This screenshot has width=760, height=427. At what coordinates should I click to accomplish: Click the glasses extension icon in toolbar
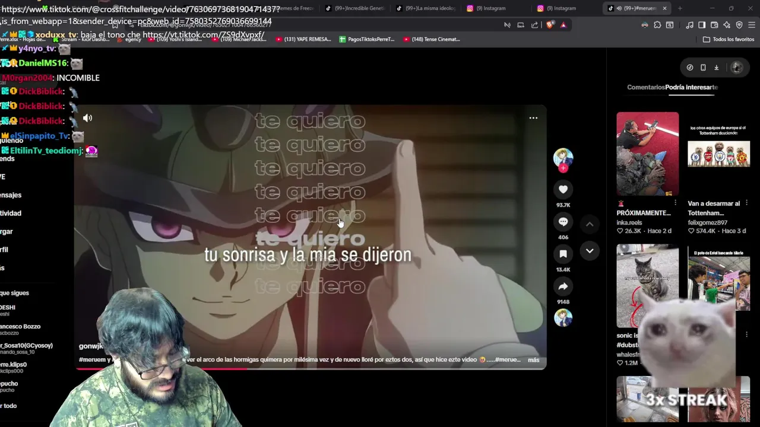pos(645,25)
